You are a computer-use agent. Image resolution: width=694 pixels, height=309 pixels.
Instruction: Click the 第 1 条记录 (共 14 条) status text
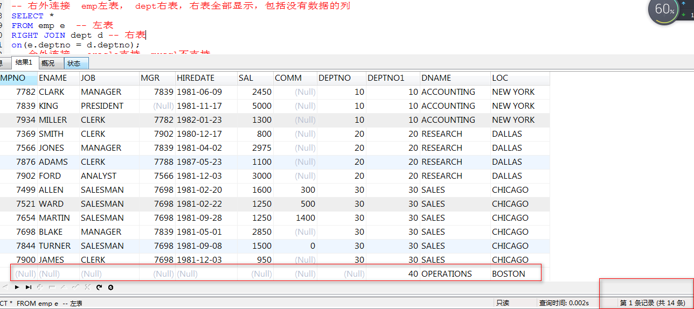point(653,303)
